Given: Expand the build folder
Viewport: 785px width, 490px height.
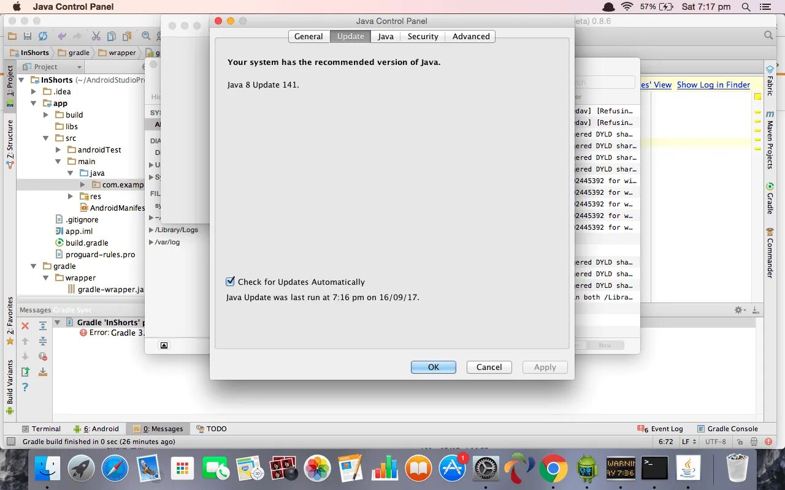Looking at the screenshot, I should [46, 115].
